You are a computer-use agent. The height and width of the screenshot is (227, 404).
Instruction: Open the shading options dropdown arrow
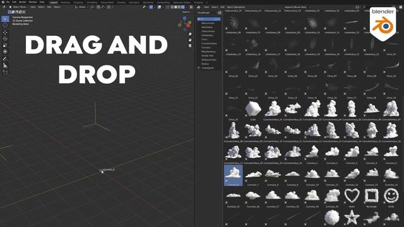point(187,7)
